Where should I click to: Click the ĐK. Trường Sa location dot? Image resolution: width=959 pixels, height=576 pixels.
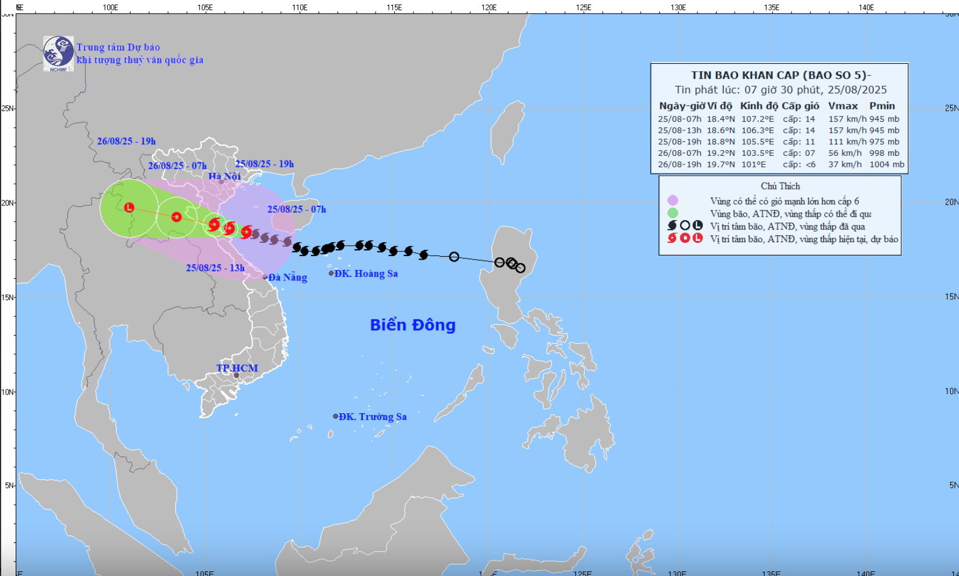(336, 417)
